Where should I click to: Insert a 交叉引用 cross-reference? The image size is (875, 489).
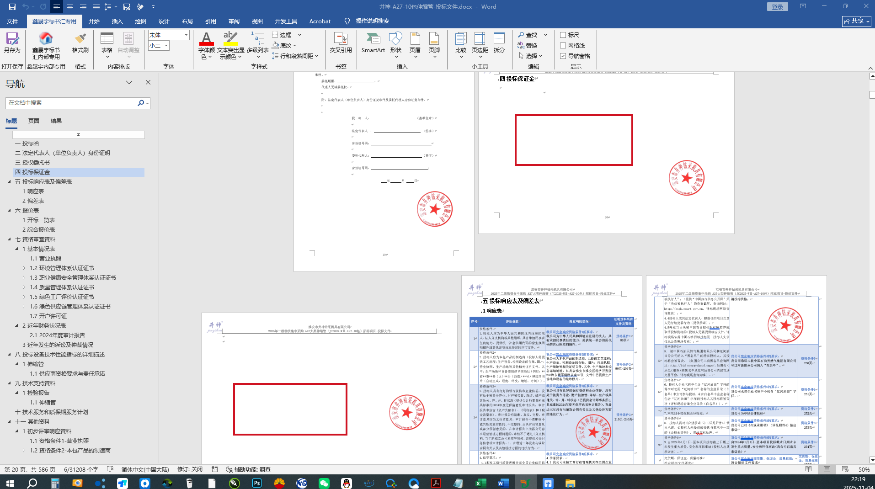pyautogui.click(x=341, y=43)
